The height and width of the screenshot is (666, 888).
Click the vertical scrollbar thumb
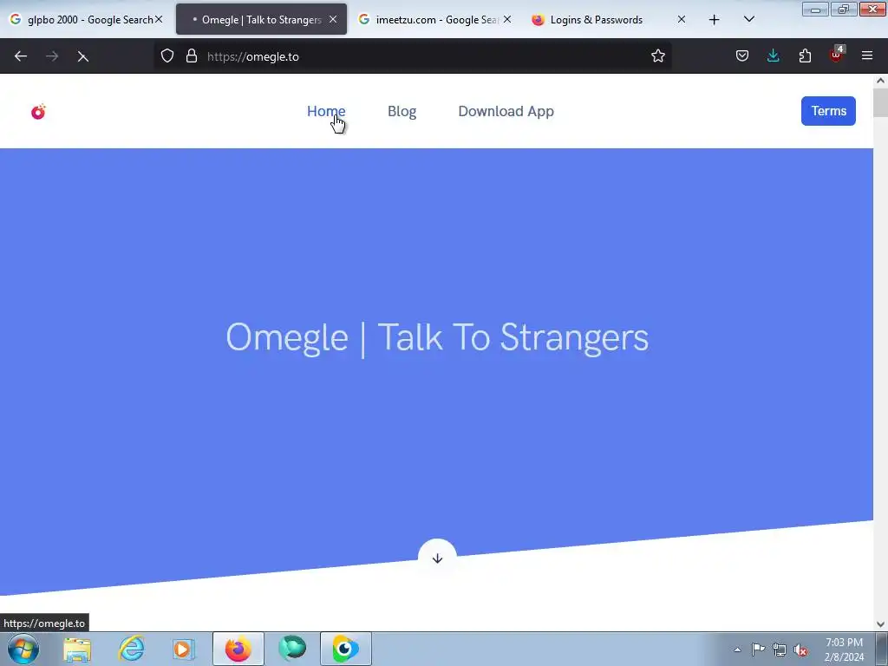tap(881, 102)
